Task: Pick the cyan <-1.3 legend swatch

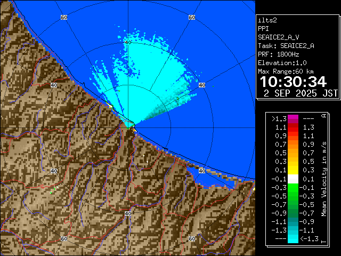Action: pos(293,239)
